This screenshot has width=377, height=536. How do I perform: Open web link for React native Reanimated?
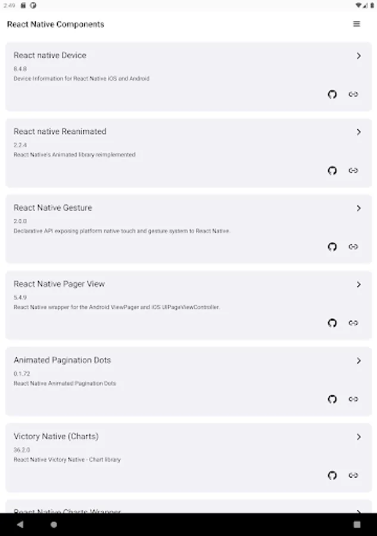coord(353,170)
